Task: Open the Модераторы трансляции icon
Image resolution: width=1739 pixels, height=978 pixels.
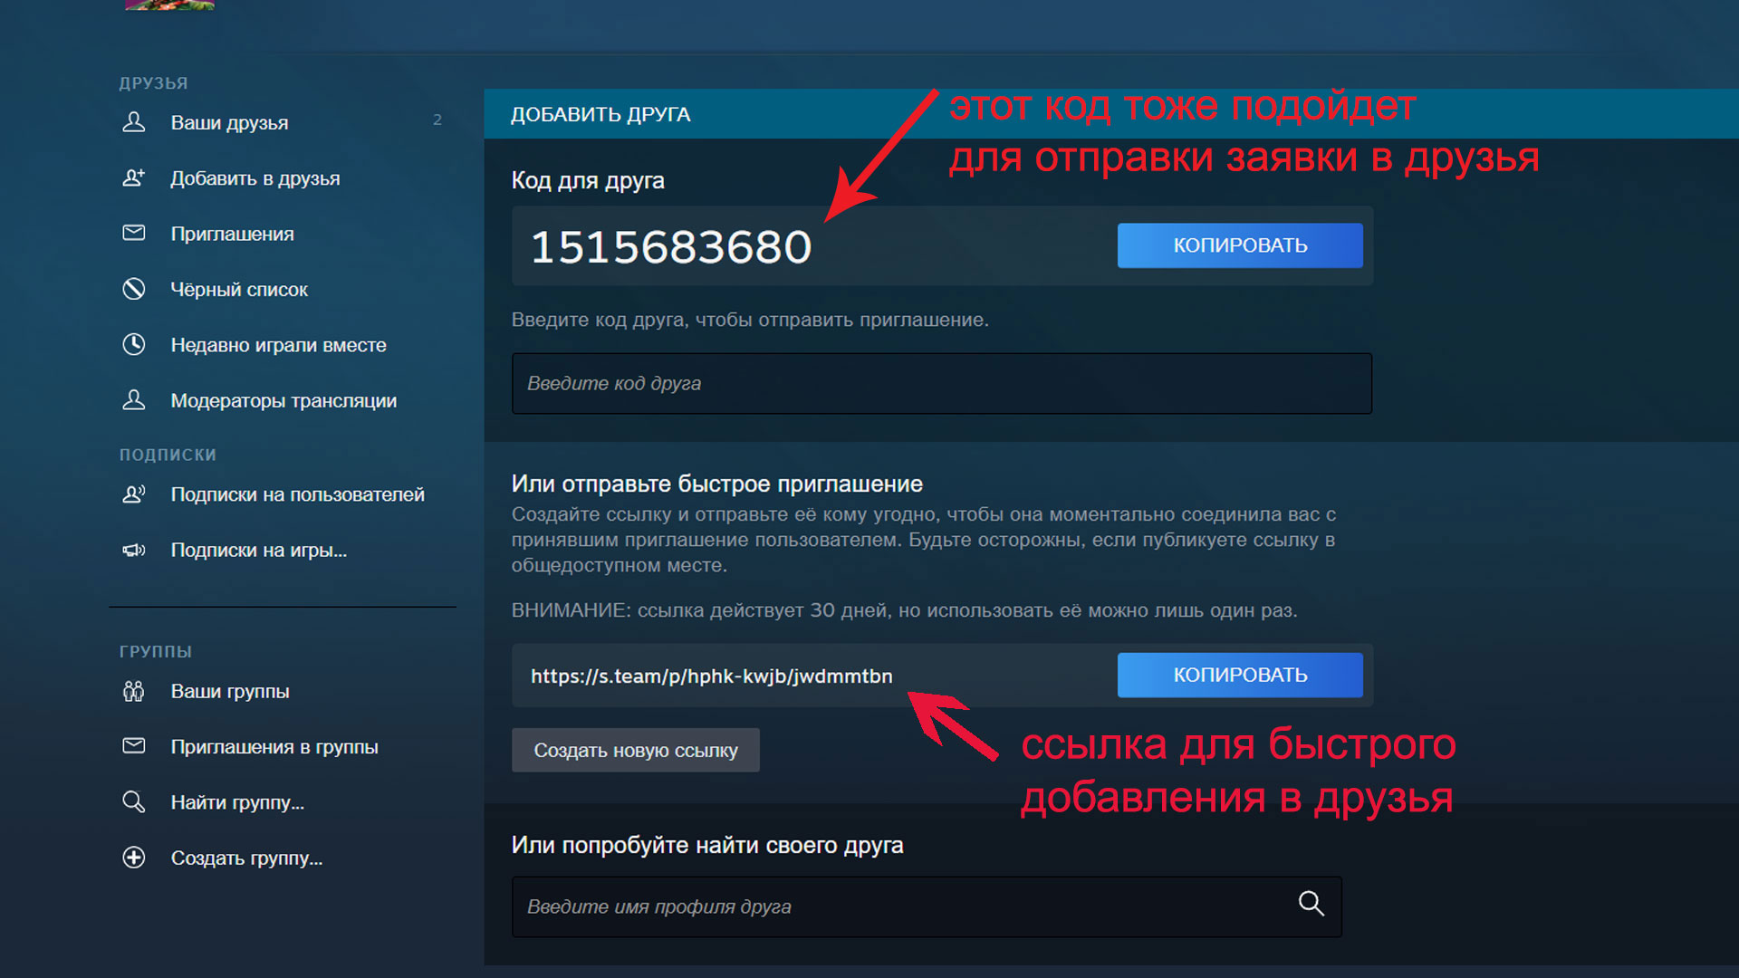Action: click(134, 399)
